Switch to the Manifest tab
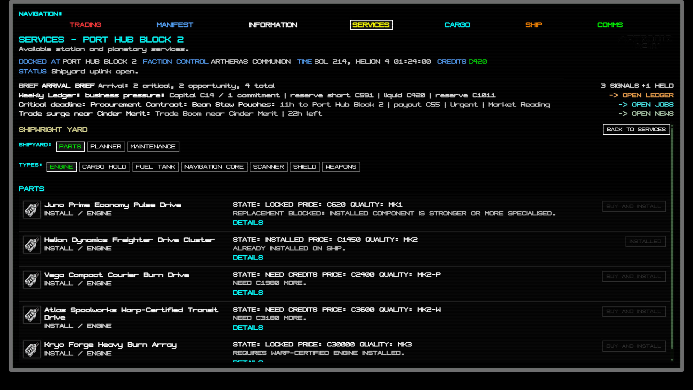Viewport: 693px width, 390px height. (x=175, y=25)
